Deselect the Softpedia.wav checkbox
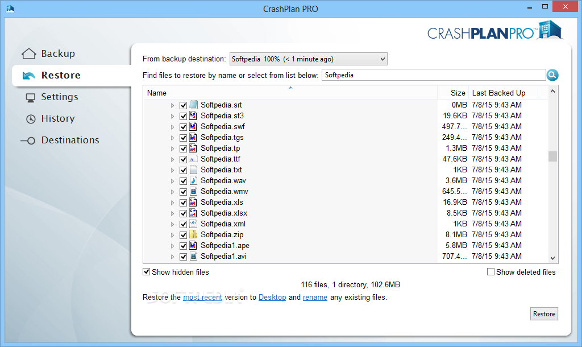582x347 pixels. pyautogui.click(x=183, y=181)
